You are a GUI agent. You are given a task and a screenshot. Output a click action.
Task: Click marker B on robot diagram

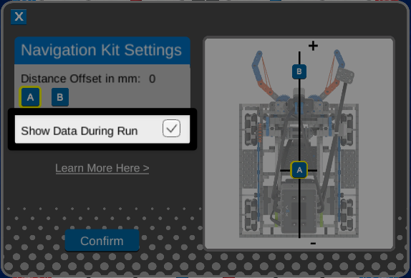click(x=299, y=71)
